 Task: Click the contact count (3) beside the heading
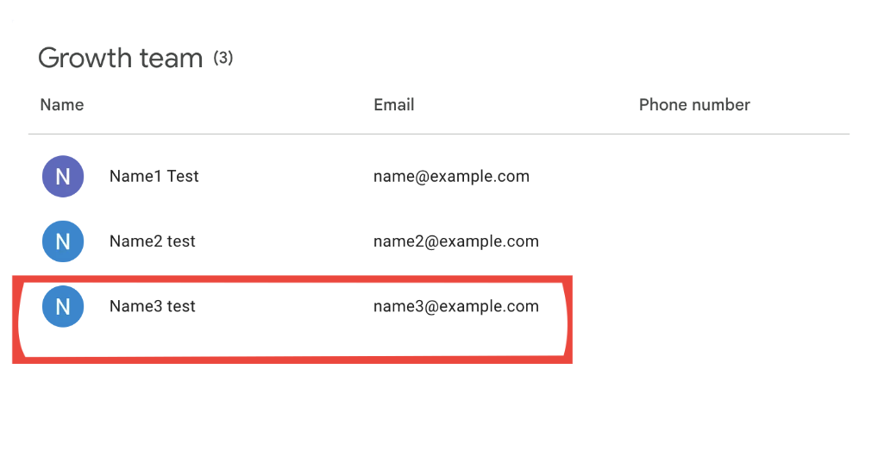pos(223,58)
